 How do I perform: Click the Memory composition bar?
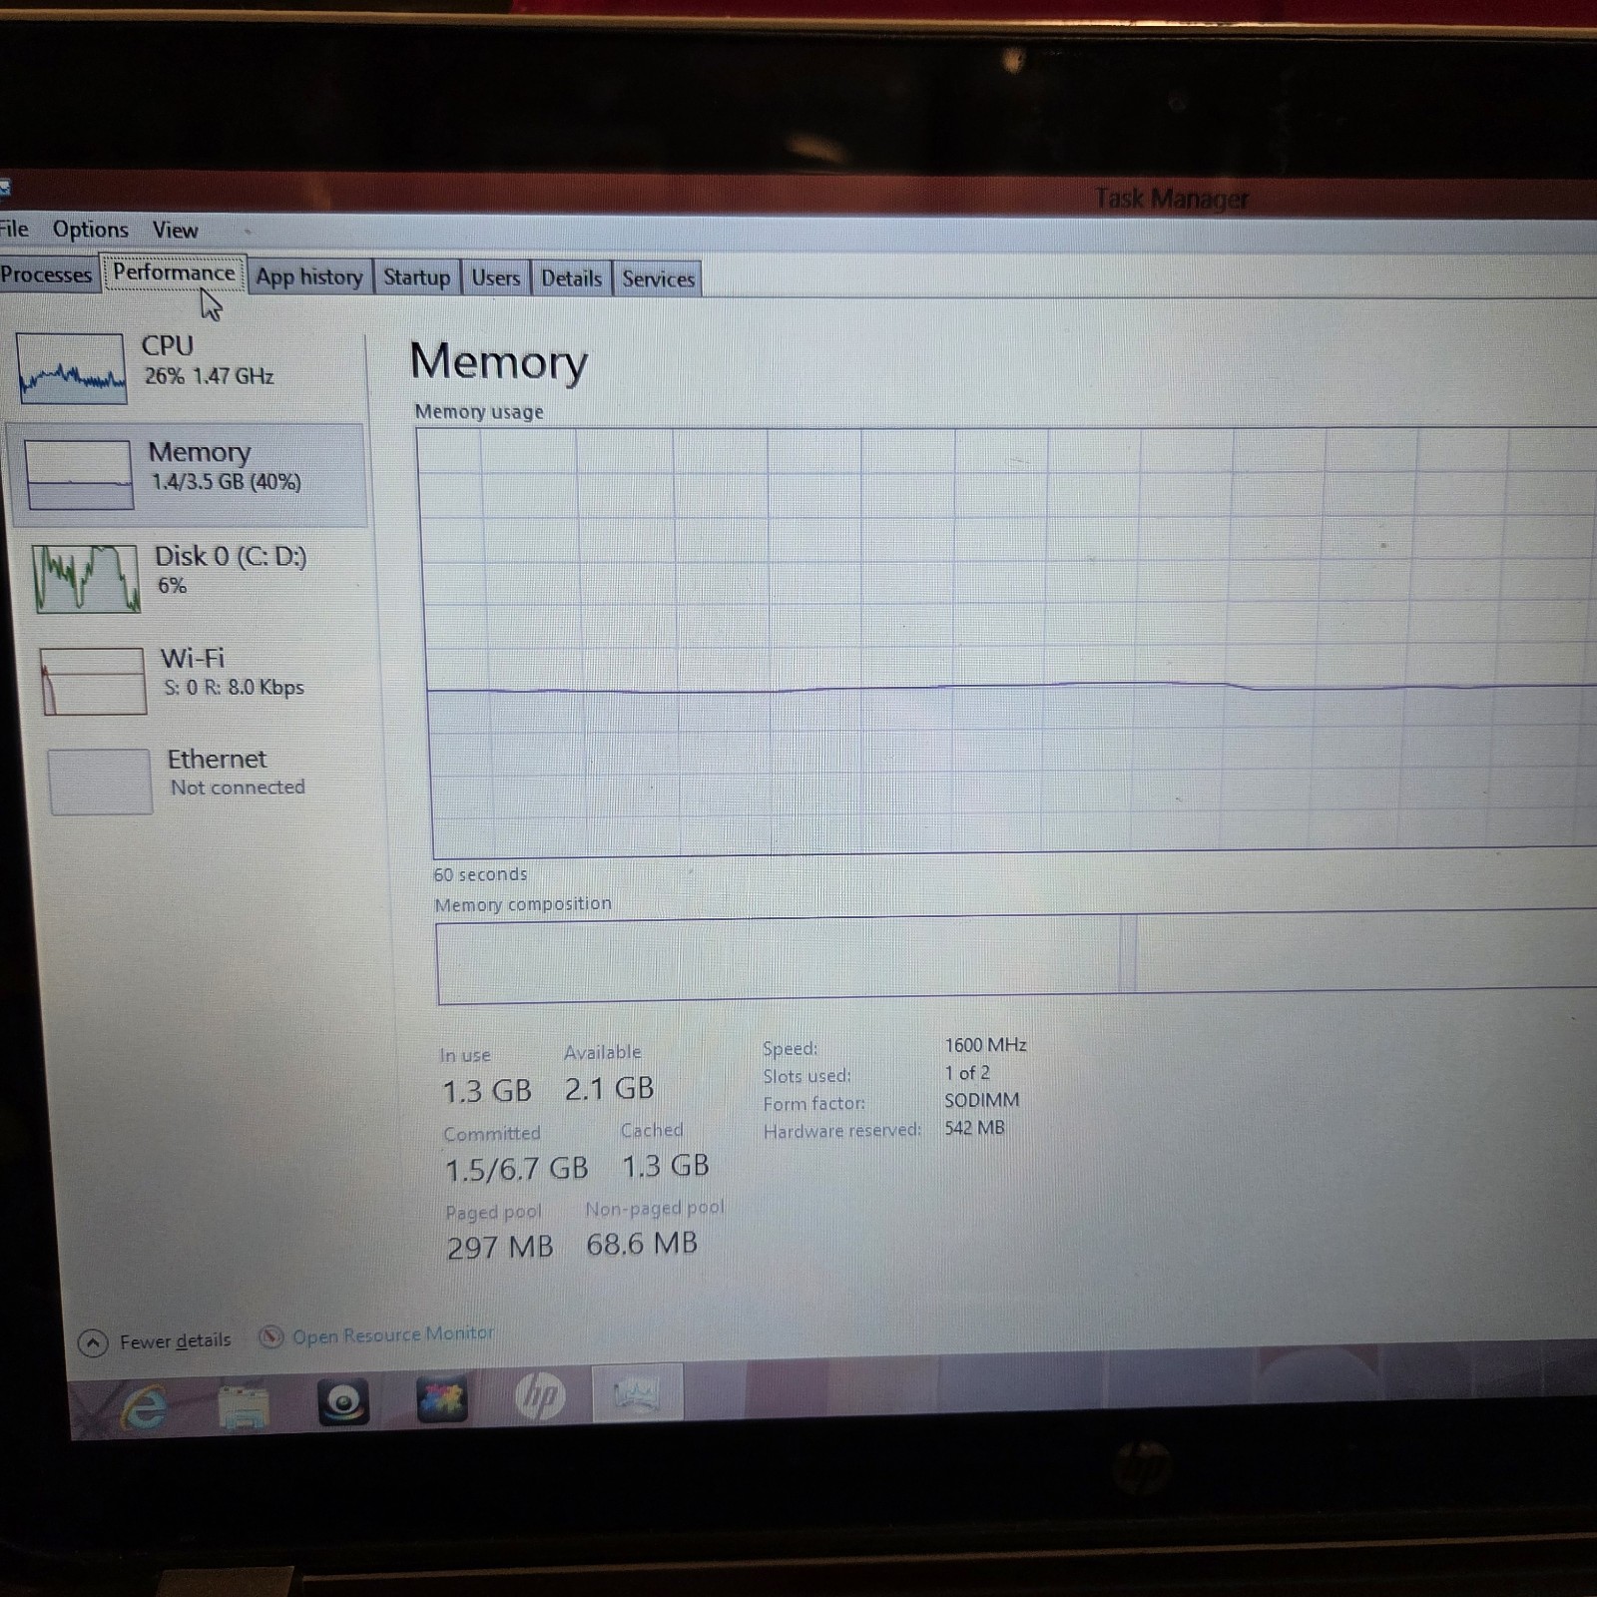tap(1016, 956)
